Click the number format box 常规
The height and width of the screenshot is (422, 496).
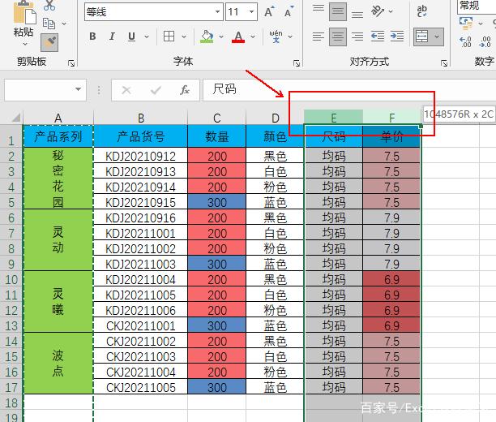(477, 6)
